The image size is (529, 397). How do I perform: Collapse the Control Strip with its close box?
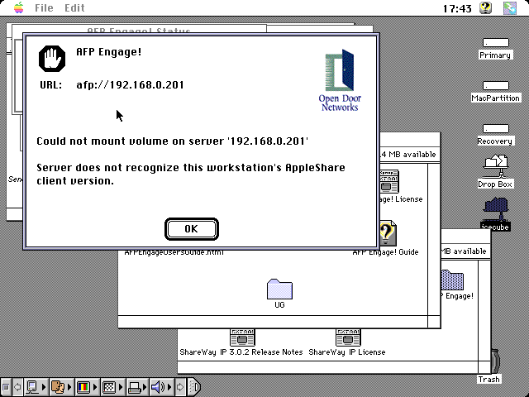click(x=6, y=387)
